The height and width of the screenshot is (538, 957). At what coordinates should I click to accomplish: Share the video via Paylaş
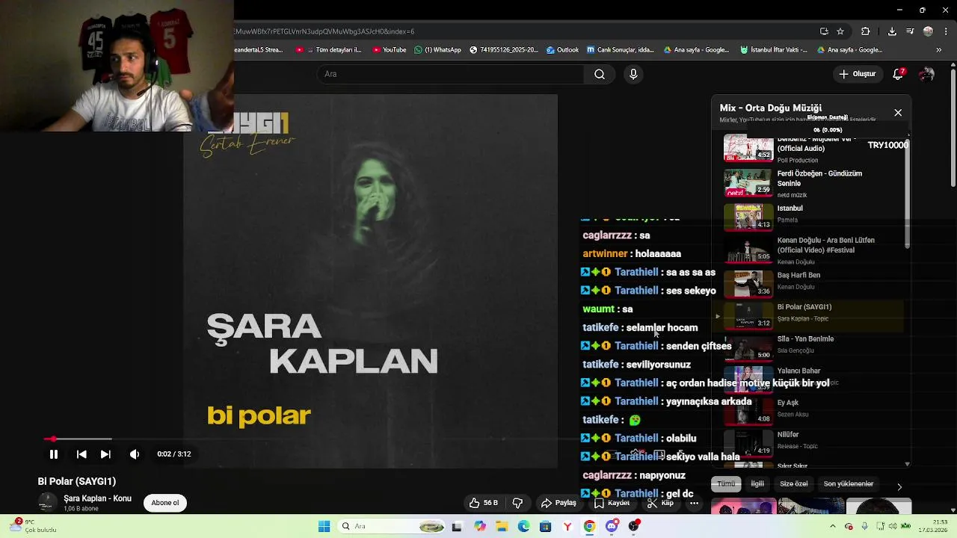(558, 503)
